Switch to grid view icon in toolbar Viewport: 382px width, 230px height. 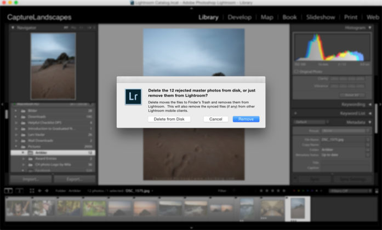pos(32,191)
